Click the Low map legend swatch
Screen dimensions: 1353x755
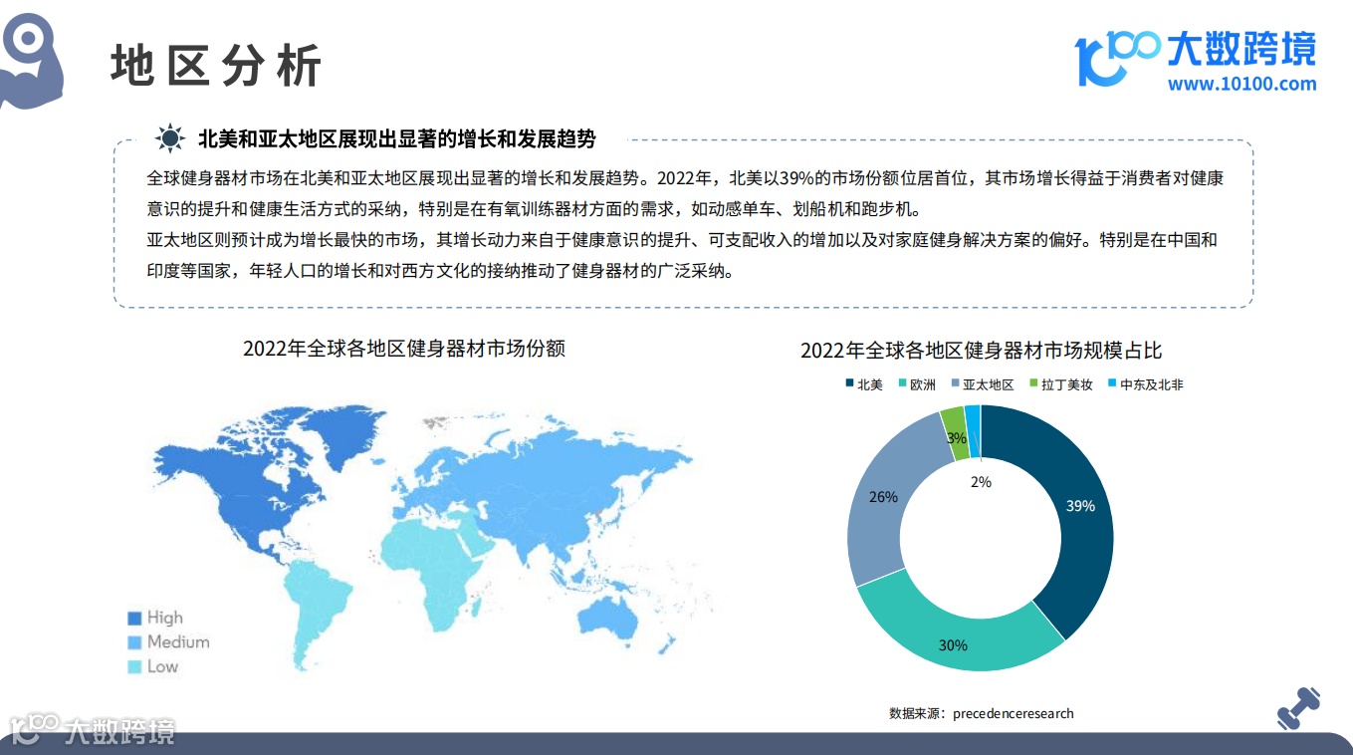(x=134, y=667)
